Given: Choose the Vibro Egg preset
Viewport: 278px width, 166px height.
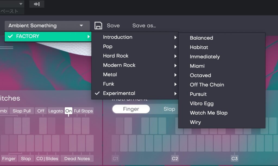Looking at the screenshot, I should [202, 104].
